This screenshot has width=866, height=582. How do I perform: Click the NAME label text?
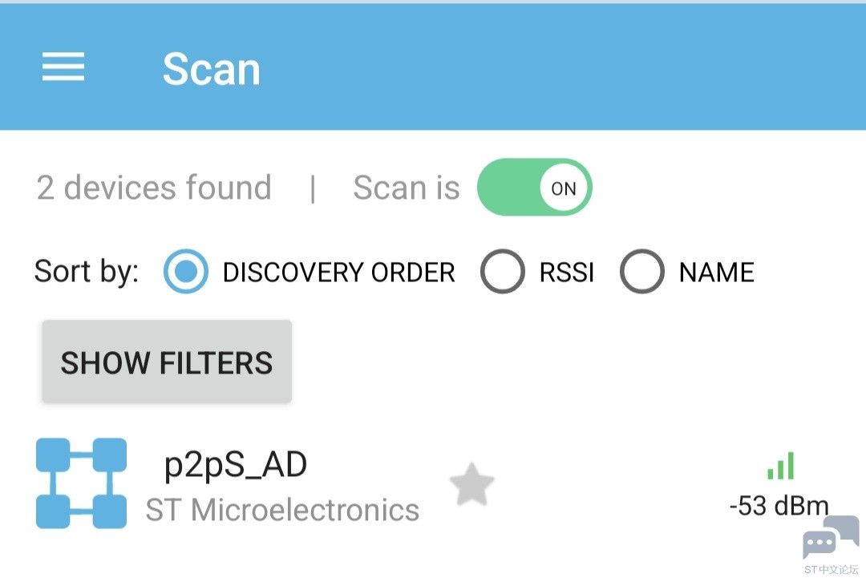pyautogui.click(x=716, y=273)
